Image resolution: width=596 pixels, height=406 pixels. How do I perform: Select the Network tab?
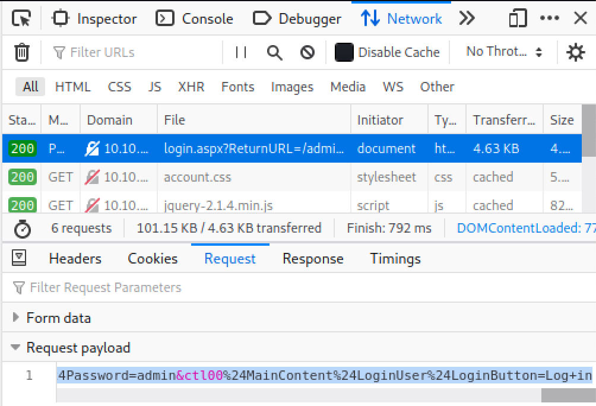pos(401,18)
